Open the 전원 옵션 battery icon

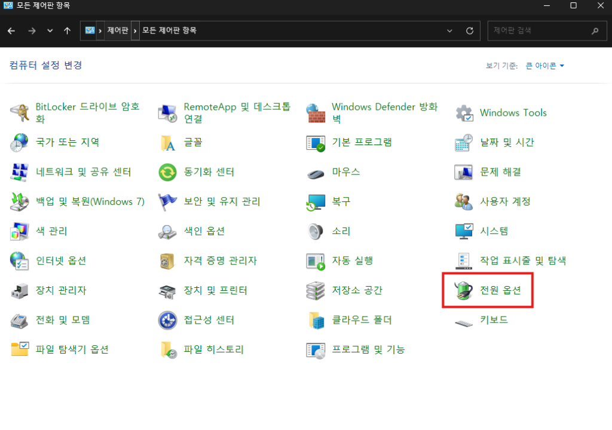(x=464, y=291)
